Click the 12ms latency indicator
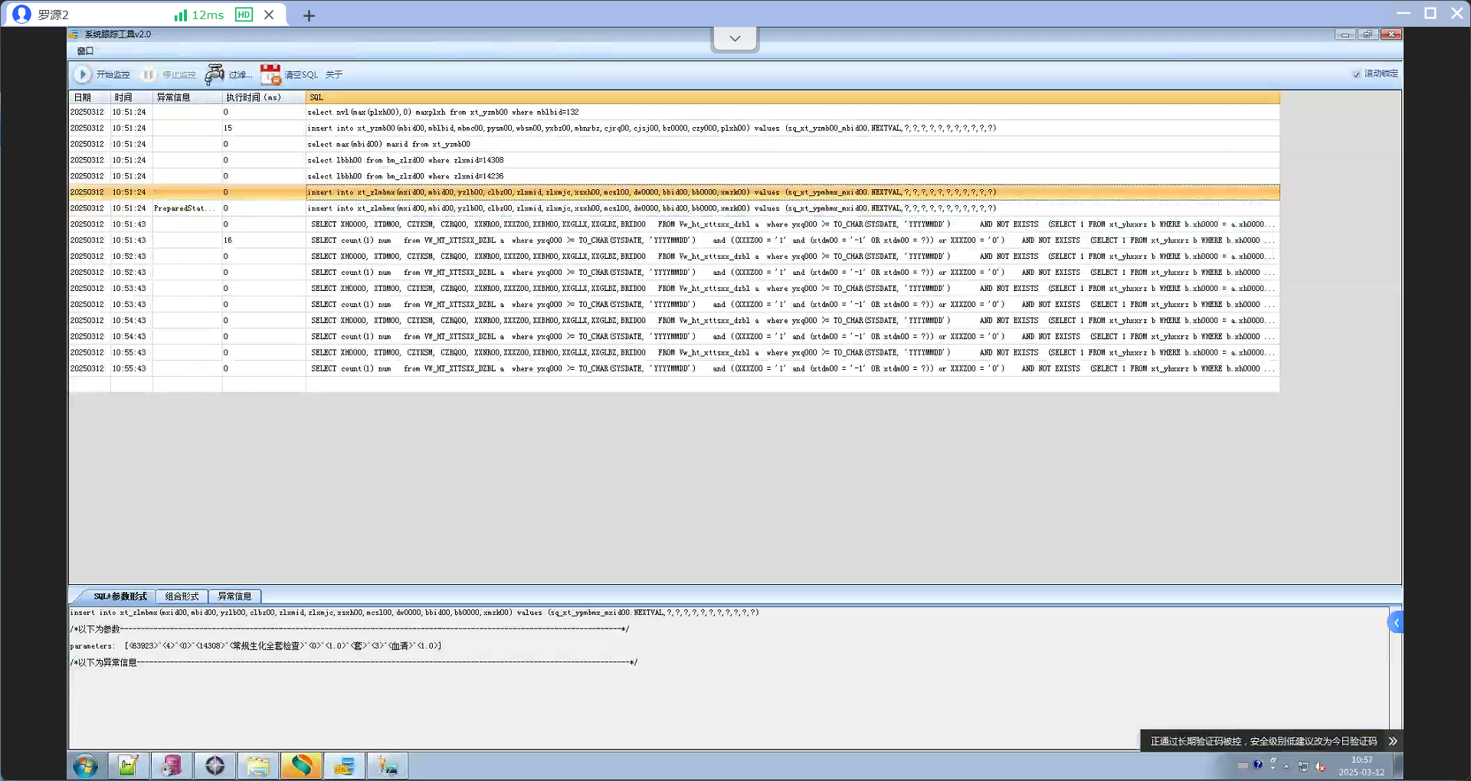Screen dimensions: 1471x781 pyautogui.click(x=208, y=15)
